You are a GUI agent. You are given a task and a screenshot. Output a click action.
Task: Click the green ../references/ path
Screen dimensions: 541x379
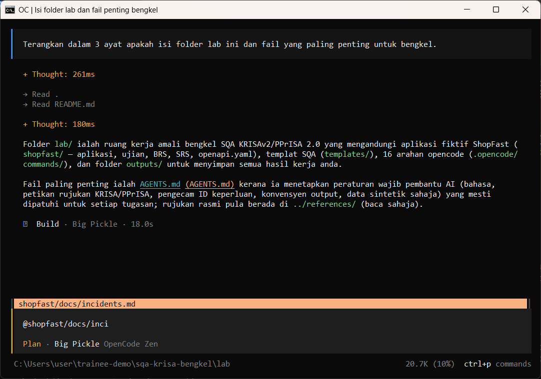[324, 204]
